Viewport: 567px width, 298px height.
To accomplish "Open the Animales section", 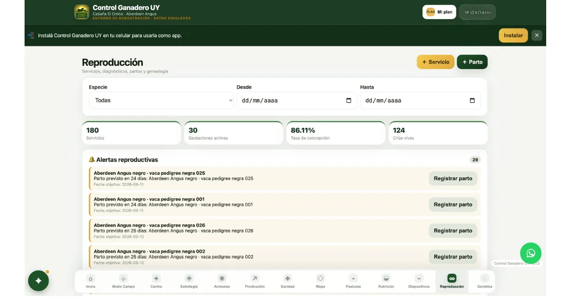I will click(x=222, y=281).
